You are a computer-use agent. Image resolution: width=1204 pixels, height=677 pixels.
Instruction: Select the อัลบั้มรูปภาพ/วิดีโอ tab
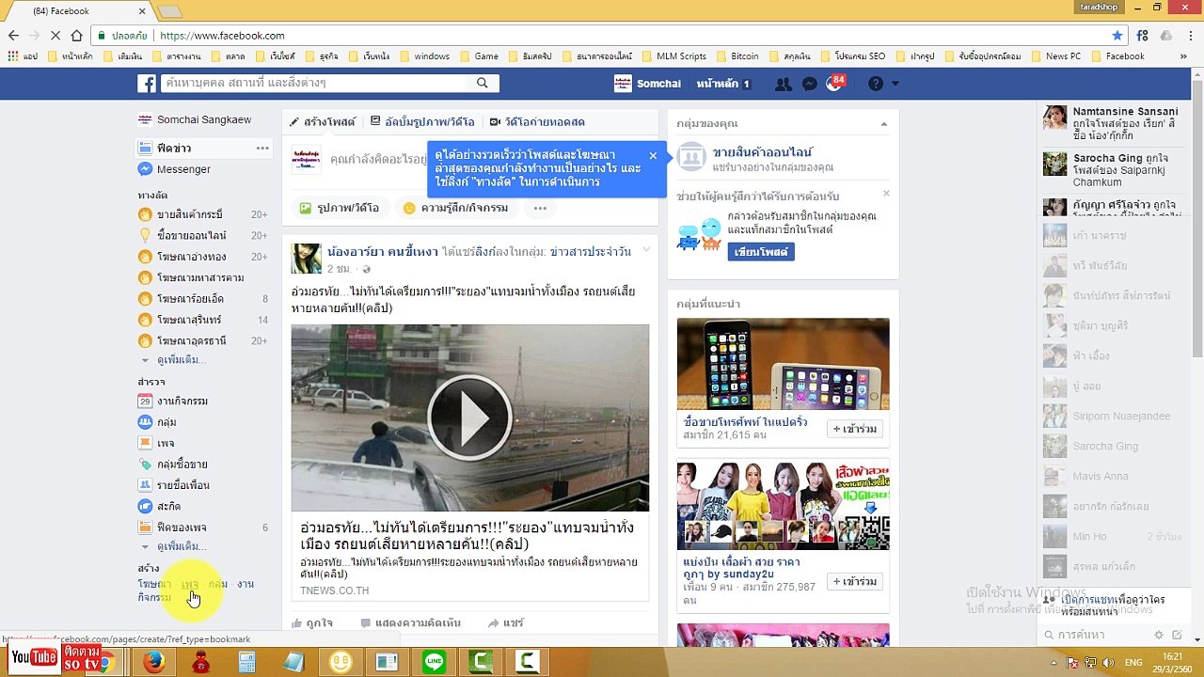[x=421, y=122]
